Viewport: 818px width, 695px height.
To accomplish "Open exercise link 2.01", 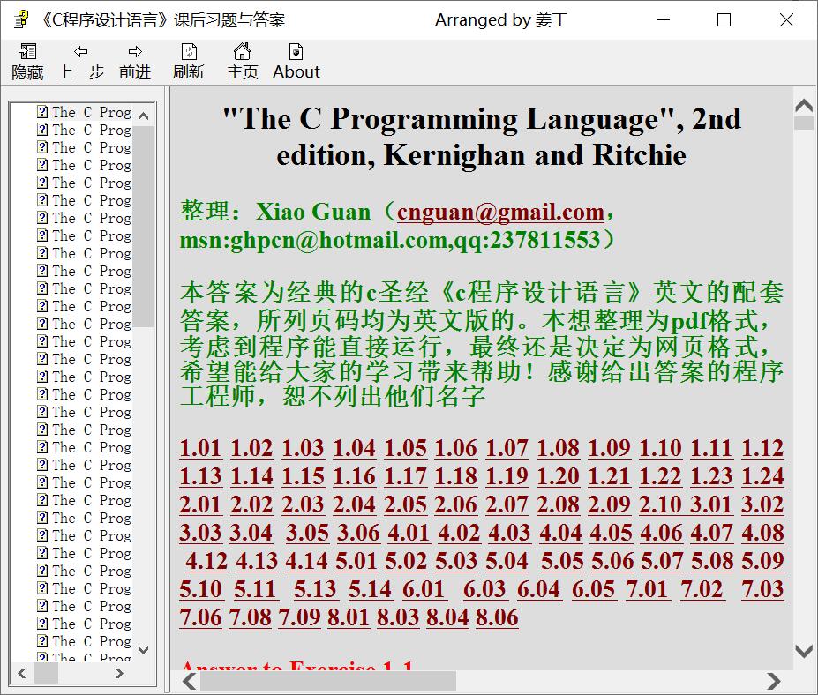I will click(201, 504).
